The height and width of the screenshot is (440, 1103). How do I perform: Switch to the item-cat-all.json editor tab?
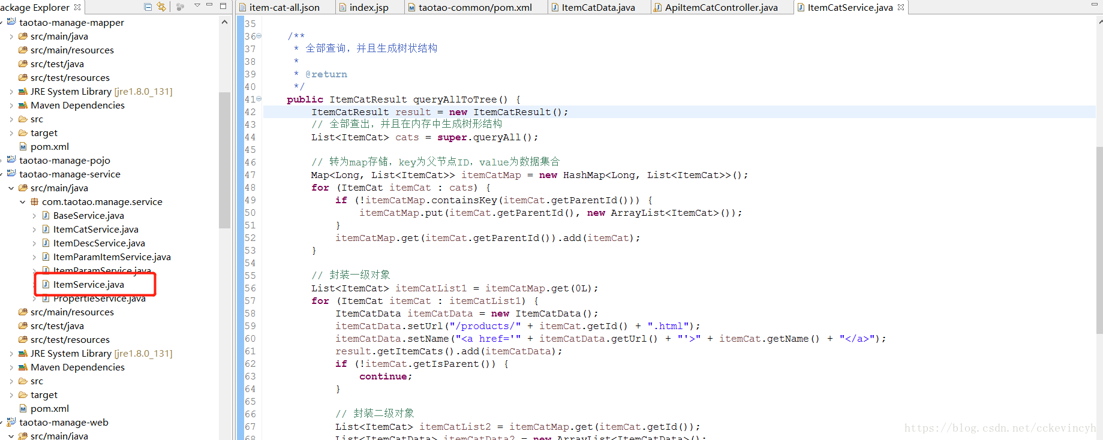279,7
